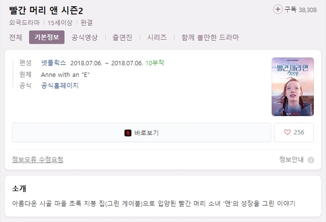This screenshot has width=326, height=222.
Task: Open the 공식홈페이지 link
Action: coord(60,85)
